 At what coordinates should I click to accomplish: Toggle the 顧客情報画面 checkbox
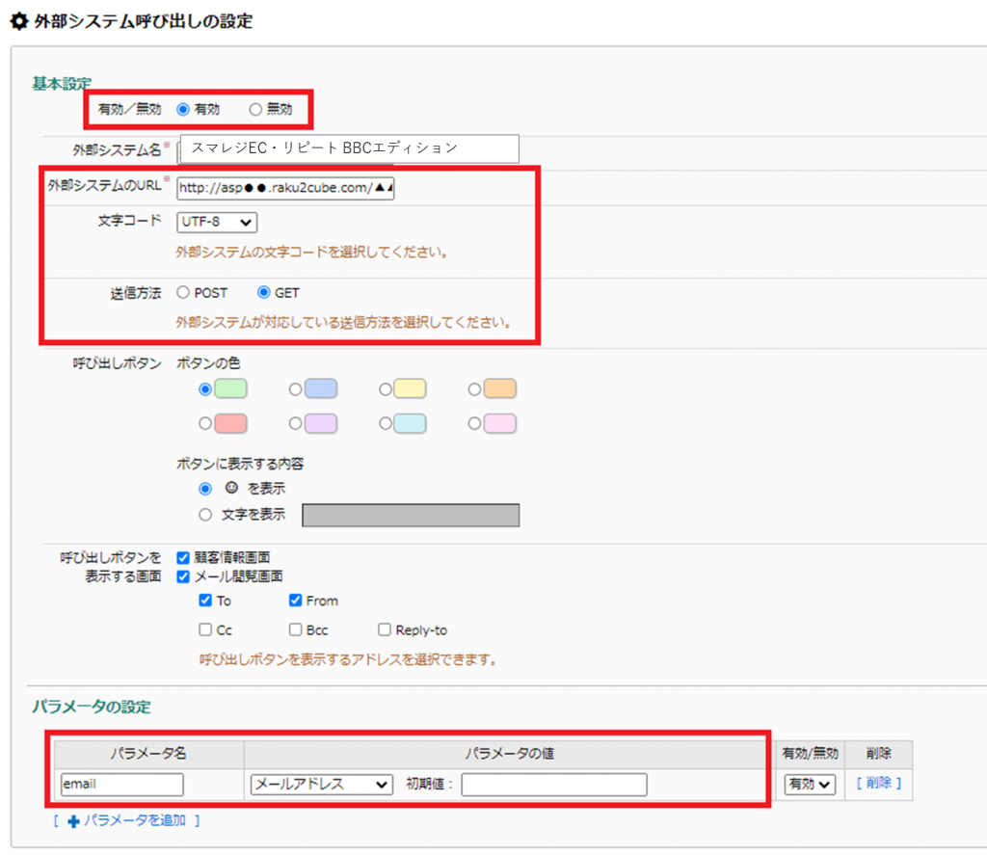click(x=183, y=558)
